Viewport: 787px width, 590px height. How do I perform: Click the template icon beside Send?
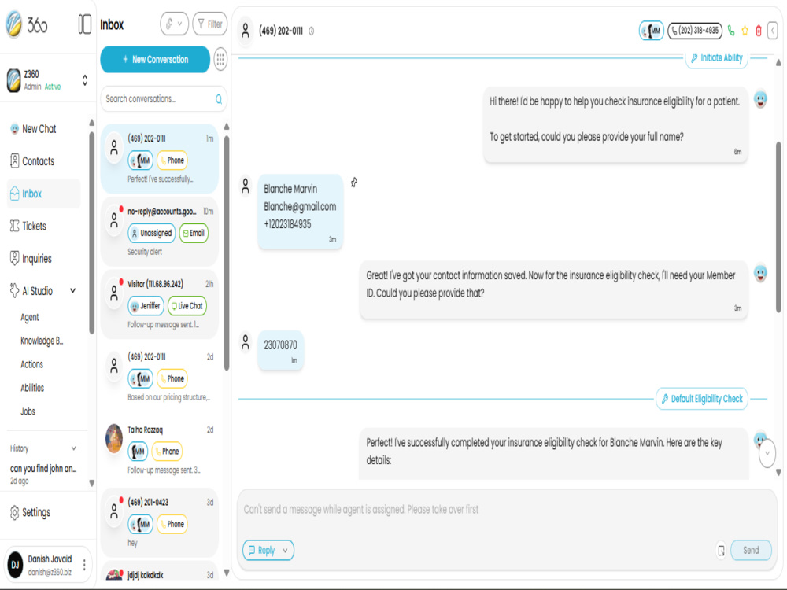click(721, 551)
